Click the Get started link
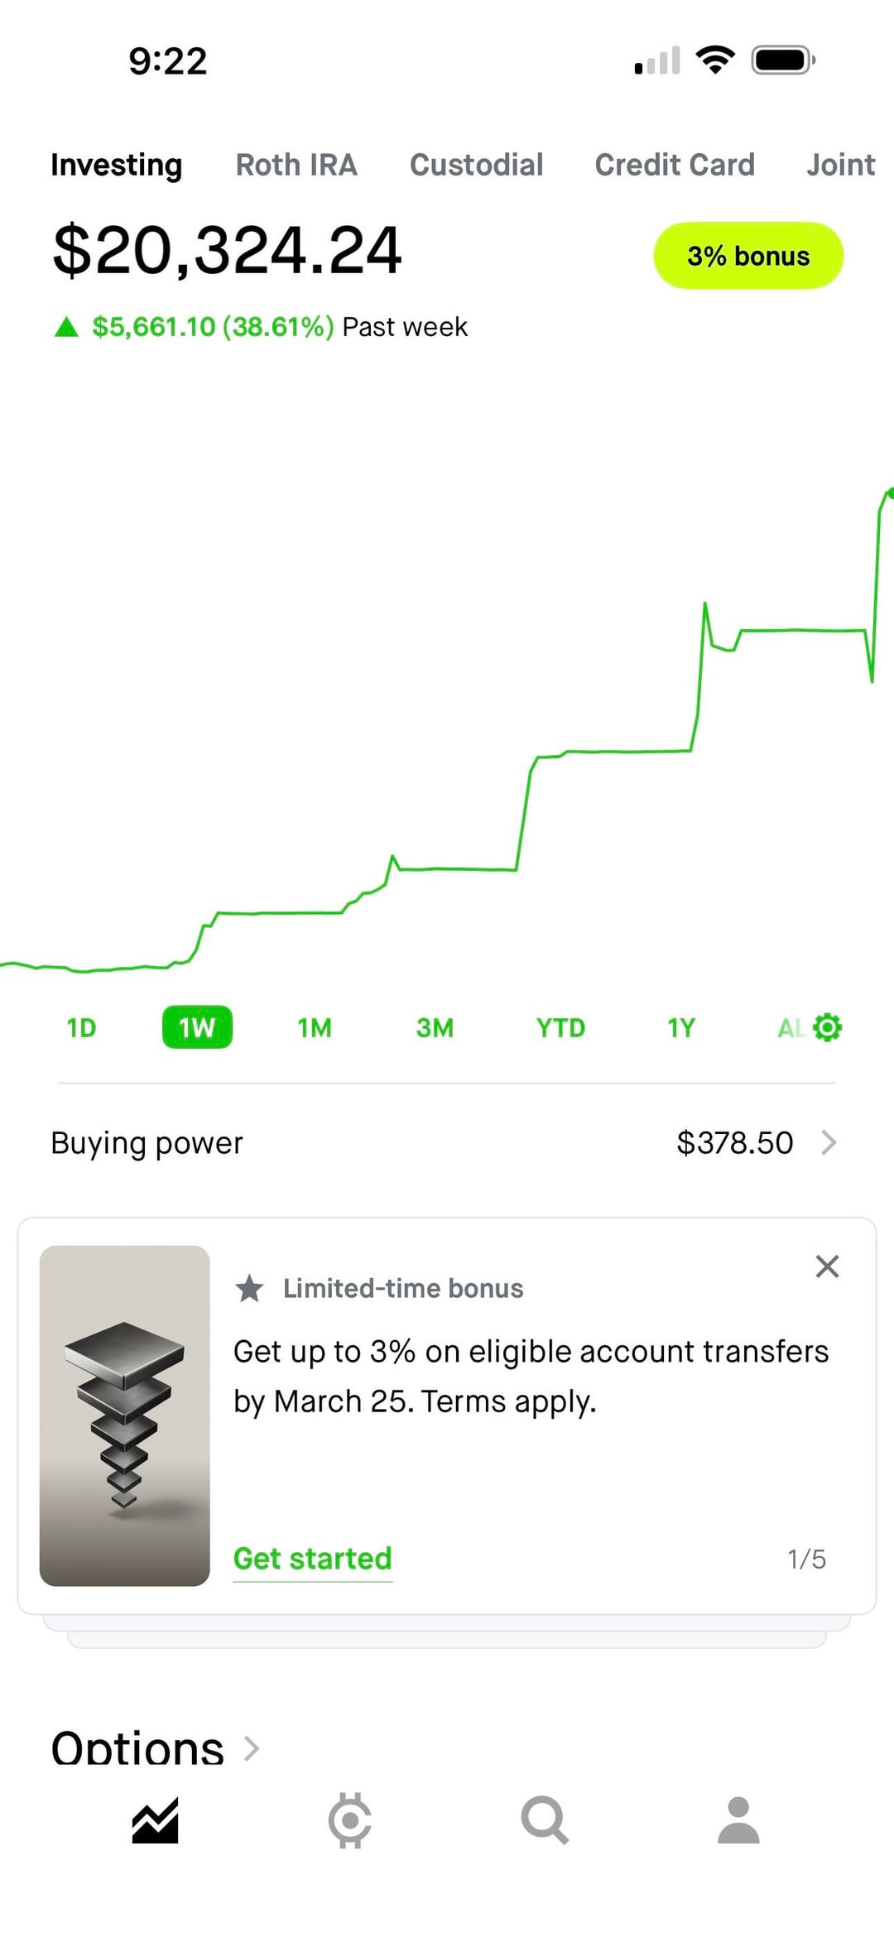This screenshot has height=1937, width=894. (312, 1559)
